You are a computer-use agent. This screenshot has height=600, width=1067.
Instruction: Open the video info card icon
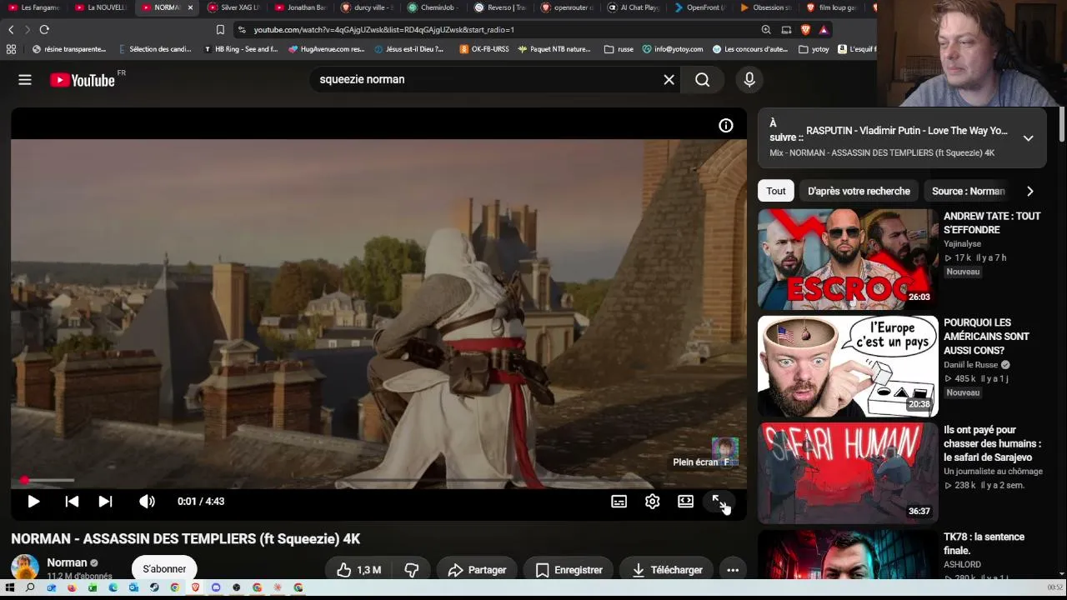pyautogui.click(x=726, y=126)
